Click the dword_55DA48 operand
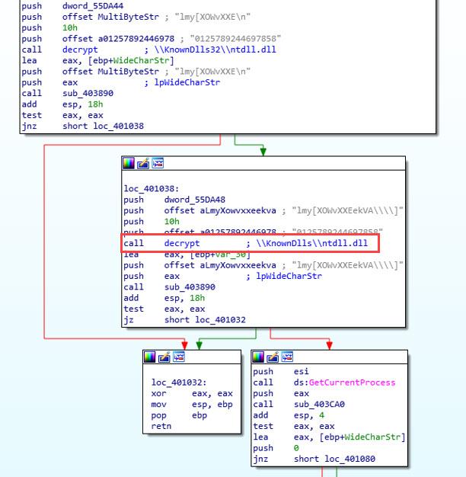The image size is (466, 477). coord(194,200)
